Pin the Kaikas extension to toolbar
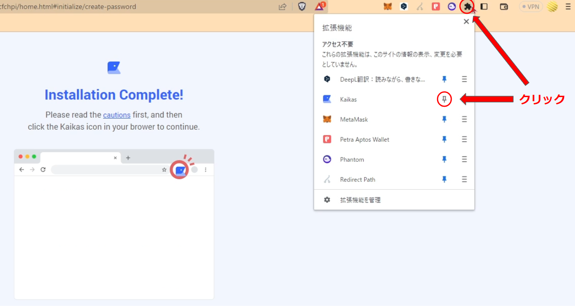The image size is (575, 306). pos(444,99)
